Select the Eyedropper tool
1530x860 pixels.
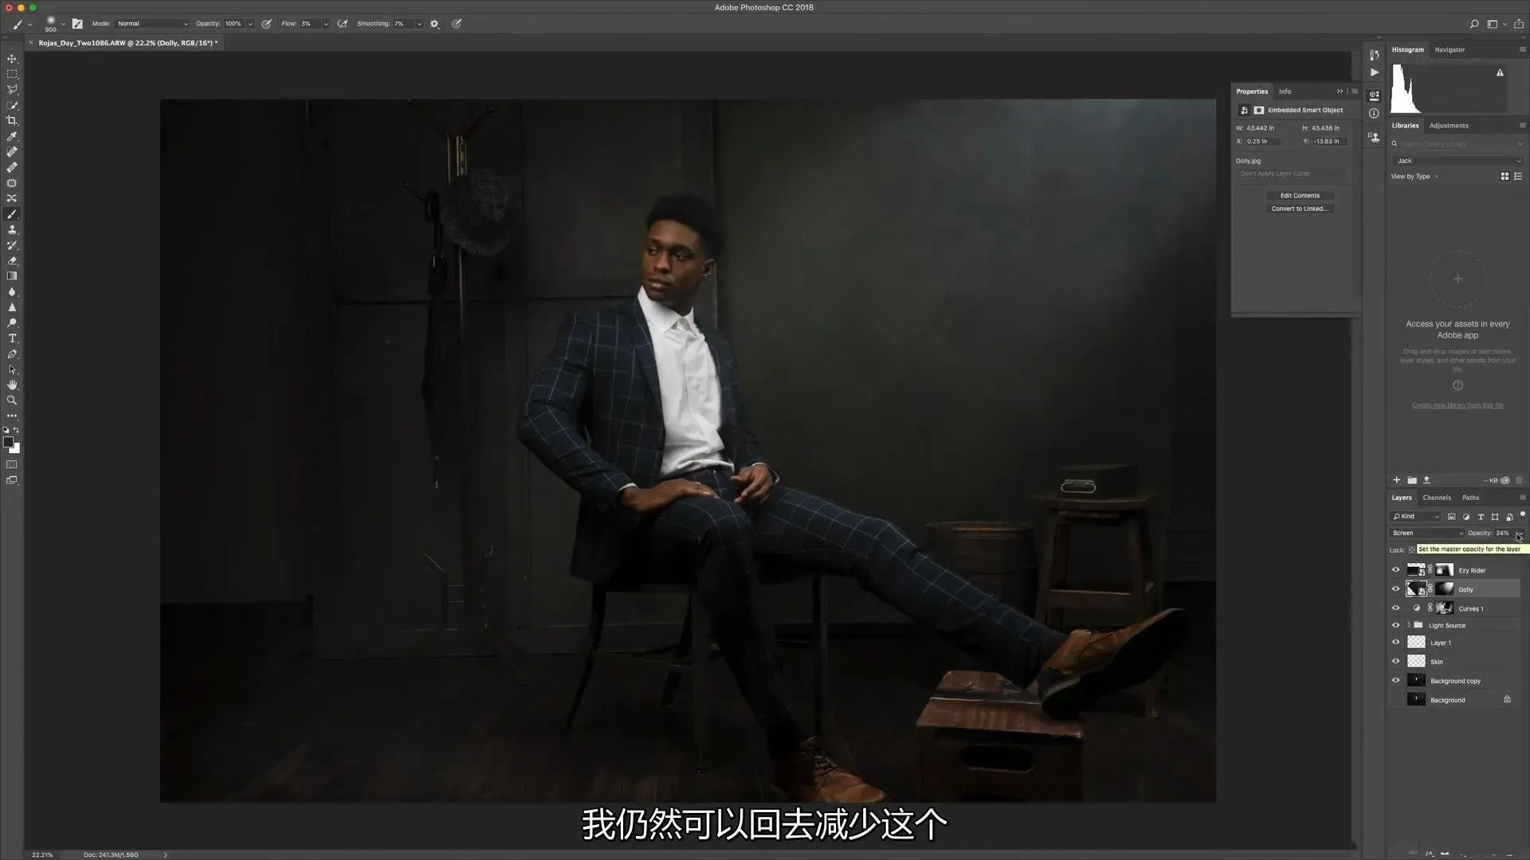pyautogui.click(x=12, y=136)
